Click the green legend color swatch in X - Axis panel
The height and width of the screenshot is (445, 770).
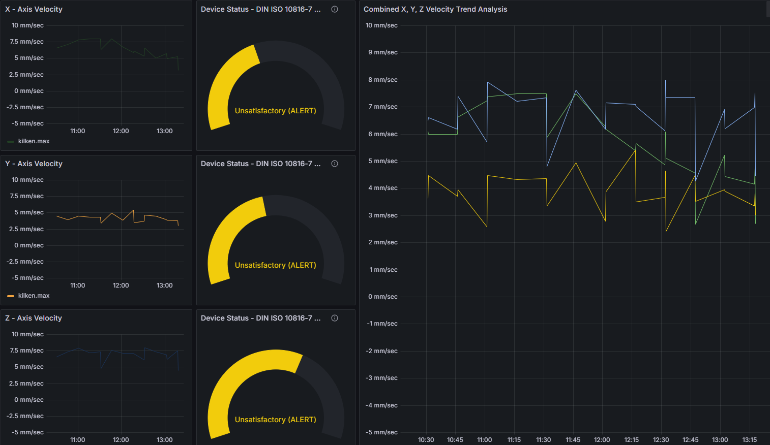pos(11,142)
